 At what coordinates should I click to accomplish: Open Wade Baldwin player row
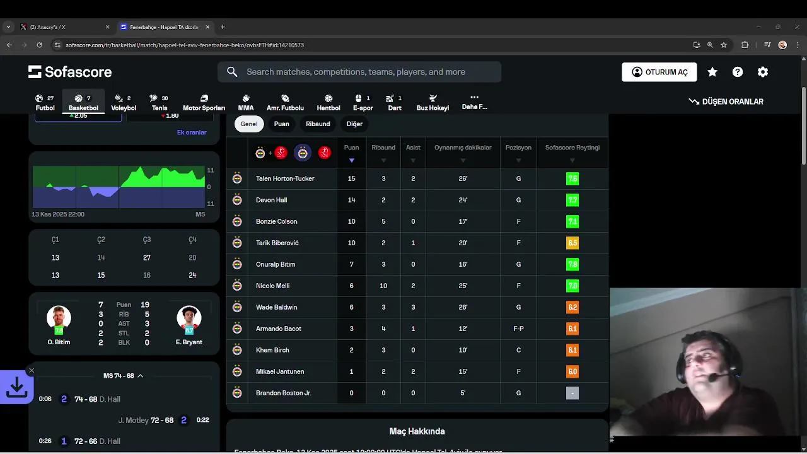[x=417, y=307]
